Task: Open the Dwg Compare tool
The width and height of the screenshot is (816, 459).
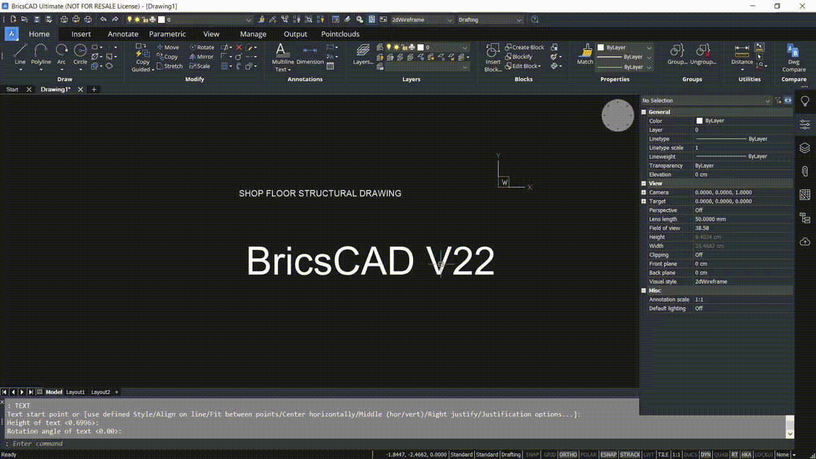Action: point(794,57)
